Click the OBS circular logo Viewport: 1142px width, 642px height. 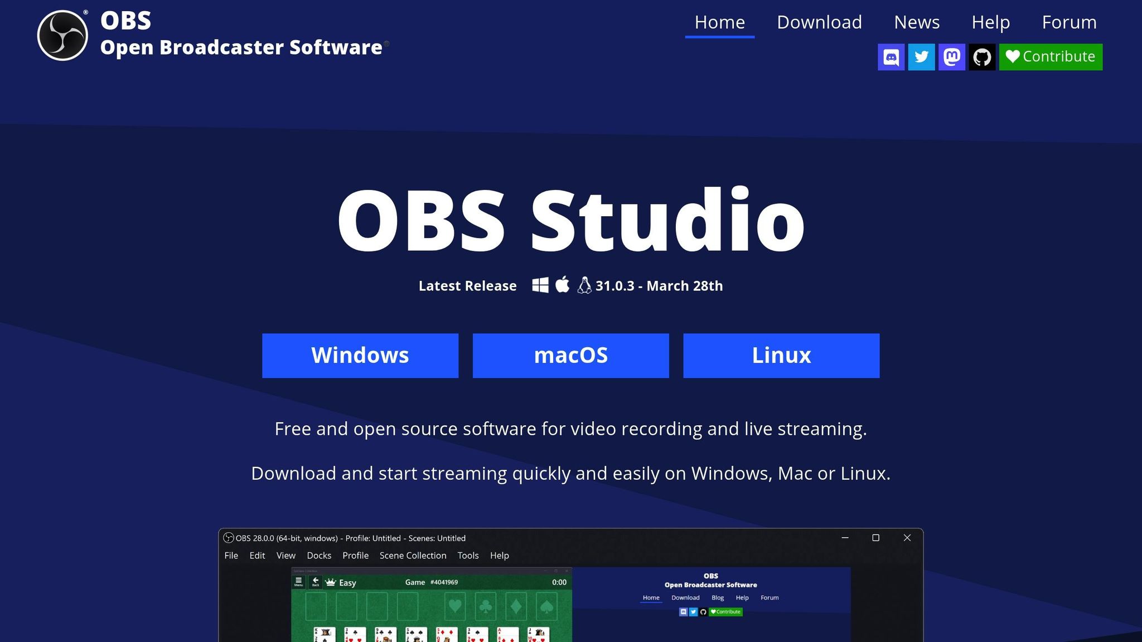click(x=62, y=35)
